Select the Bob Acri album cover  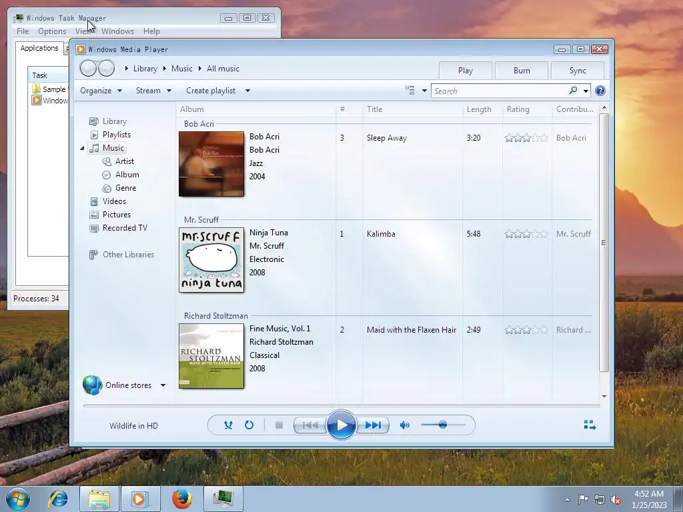coord(211,164)
